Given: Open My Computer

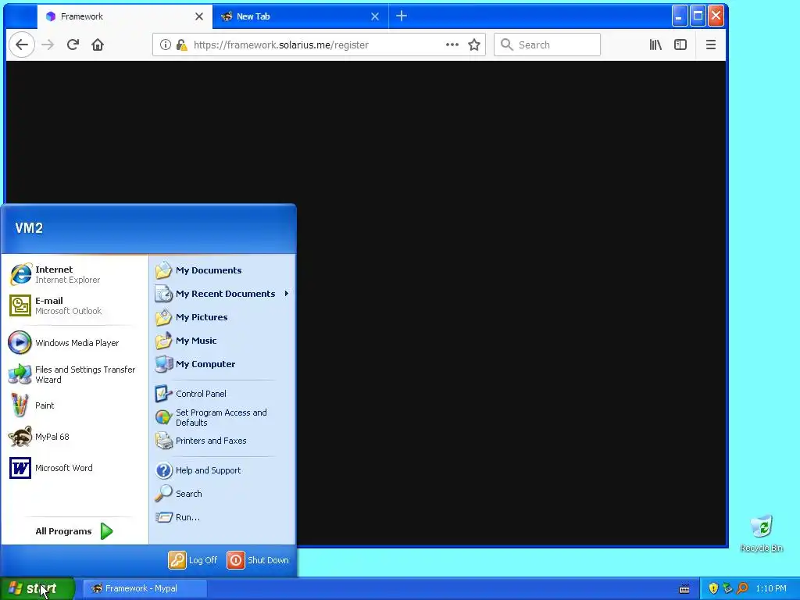Looking at the screenshot, I should coord(223,364).
